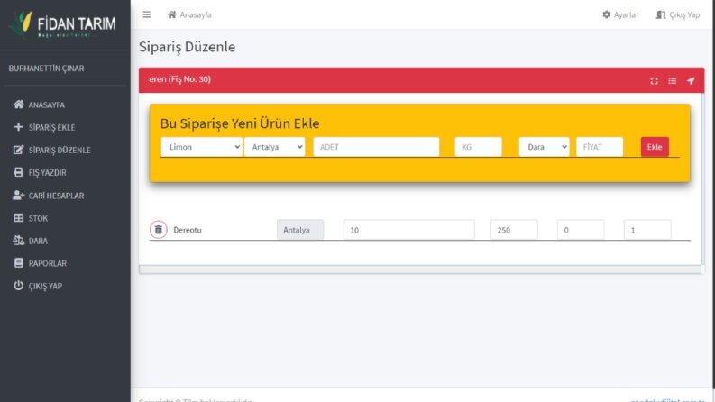Click the Çıkış Yap door icon in top bar
Viewport: 715px width, 402px height.
coord(661,14)
